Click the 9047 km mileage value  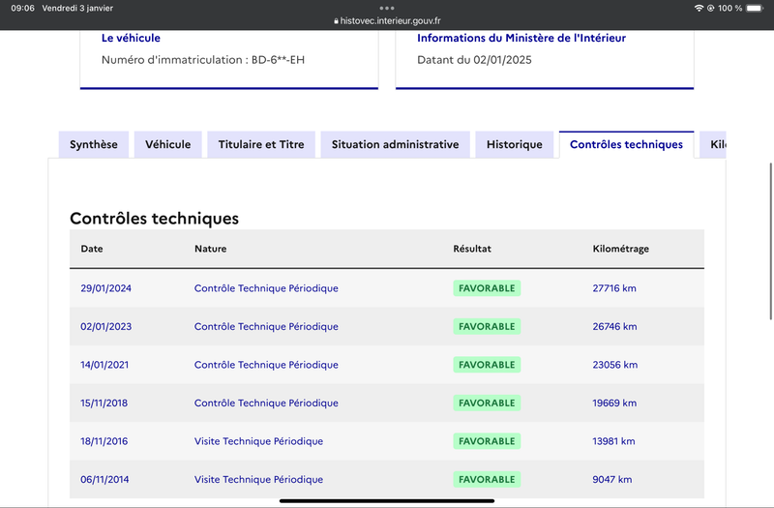(612, 479)
